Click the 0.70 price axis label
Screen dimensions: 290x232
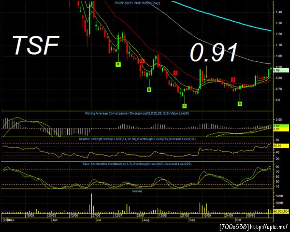[279, 89]
